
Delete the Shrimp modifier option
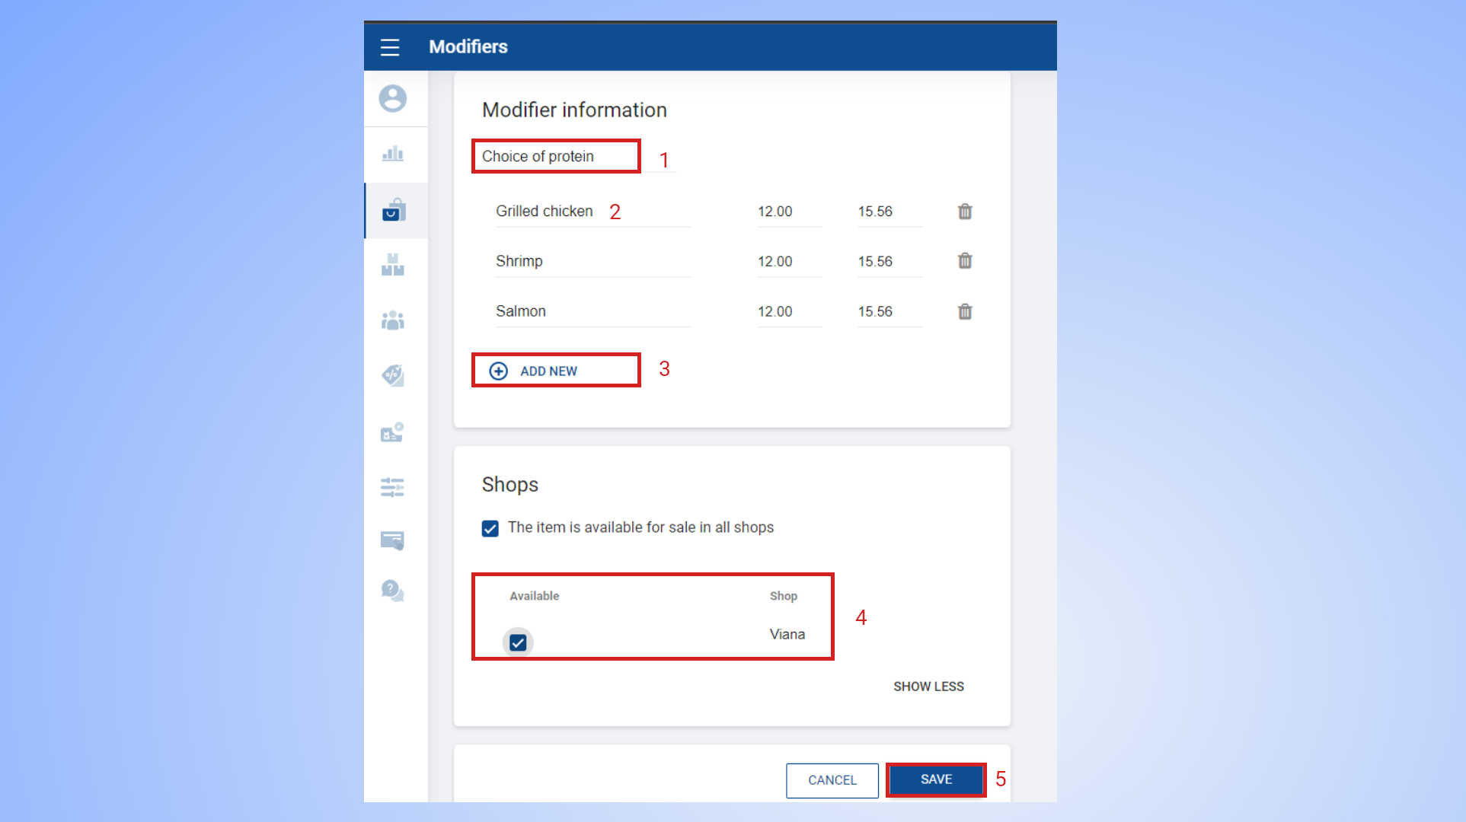click(965, 261)
